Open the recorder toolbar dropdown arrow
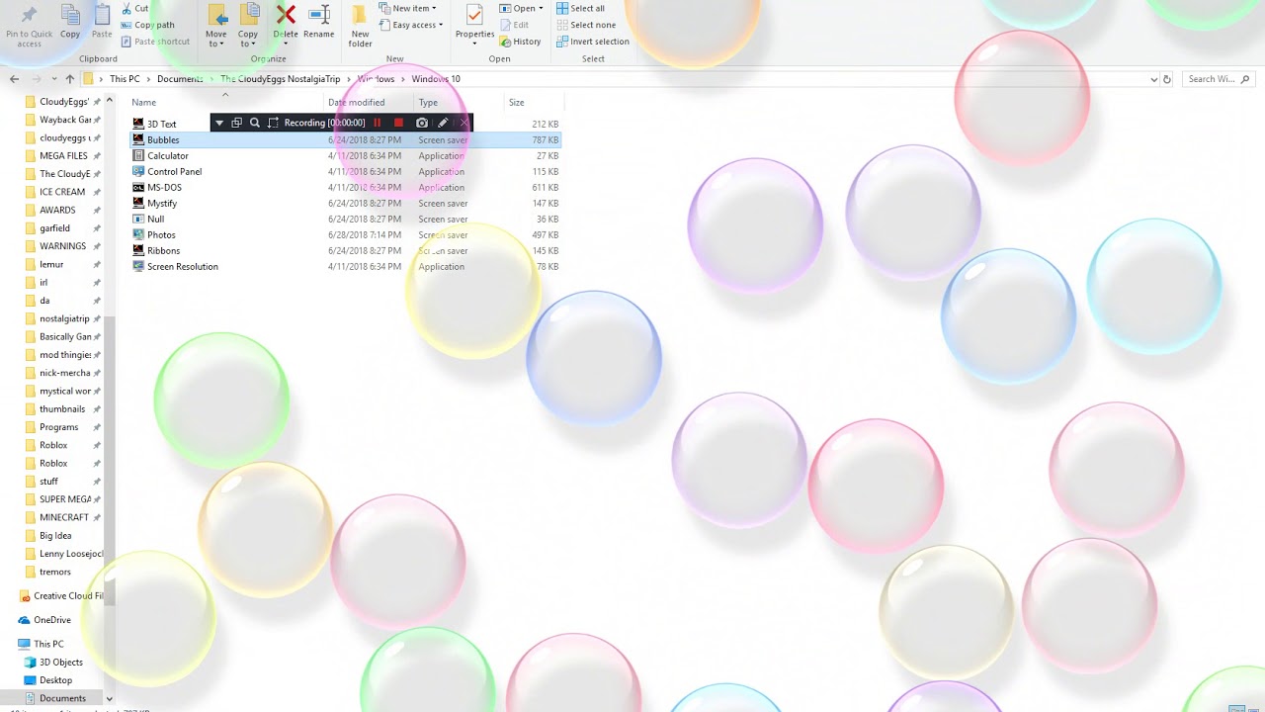This screenshot has height=712, width=1265. [x=219, y=123]
